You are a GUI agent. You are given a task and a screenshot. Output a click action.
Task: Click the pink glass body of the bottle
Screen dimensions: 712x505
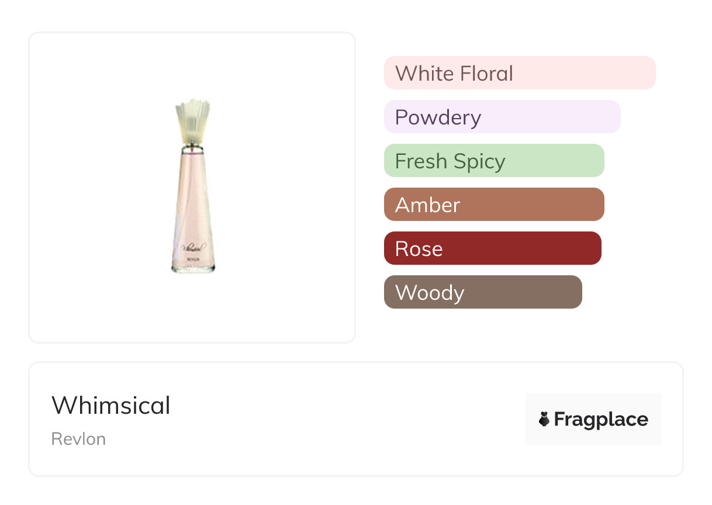(193, 199)
